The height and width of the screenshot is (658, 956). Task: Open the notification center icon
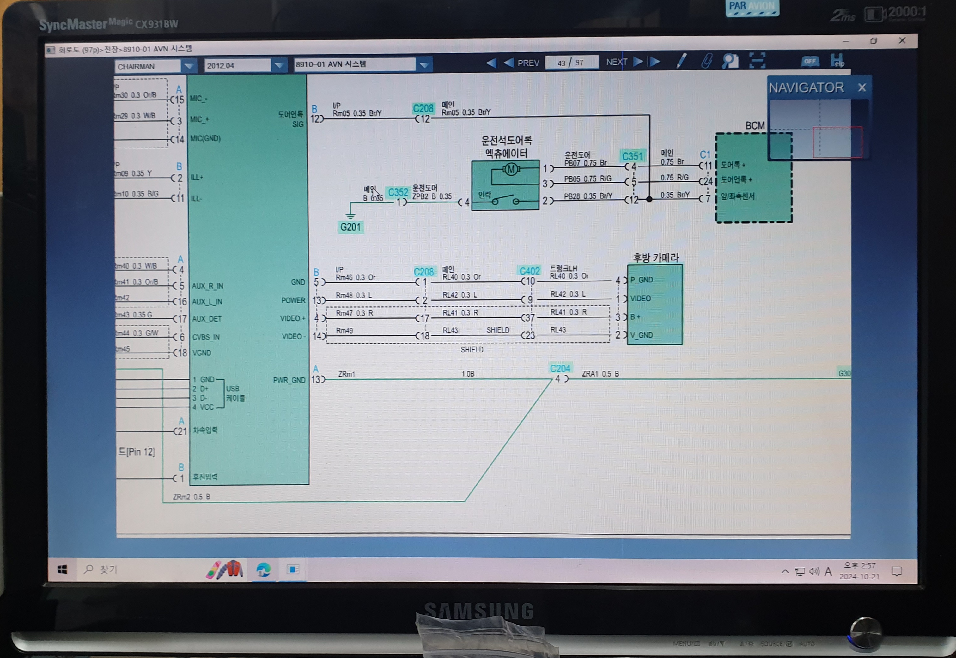(897, 571)
